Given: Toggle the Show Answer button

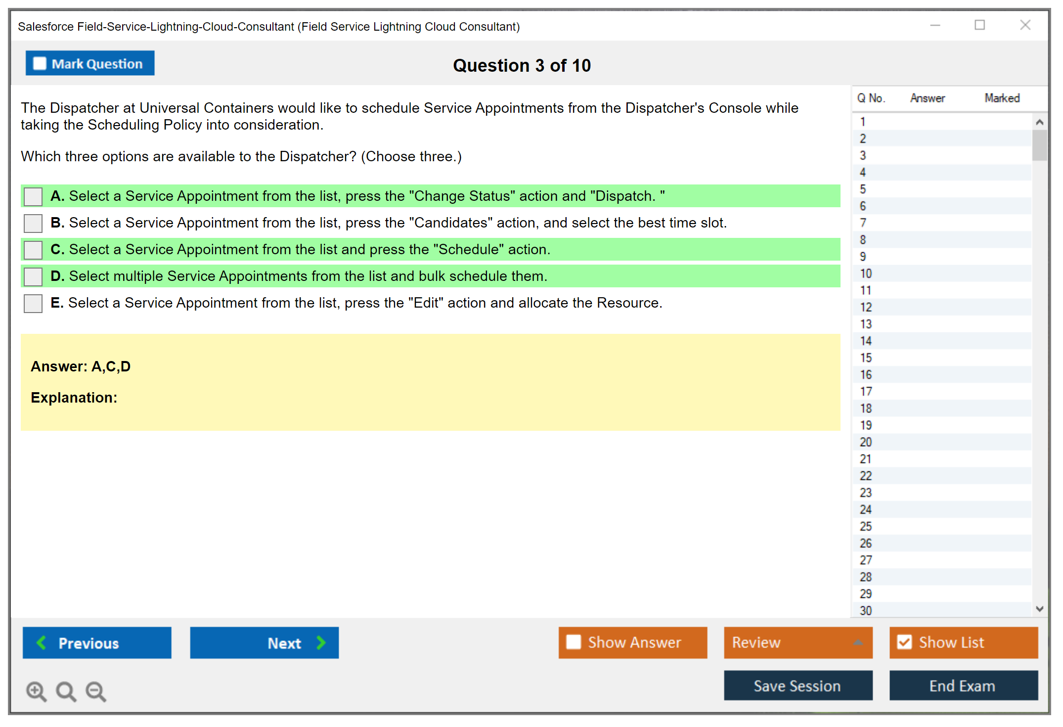Looking at the screenshot, I should coord(632,642).
